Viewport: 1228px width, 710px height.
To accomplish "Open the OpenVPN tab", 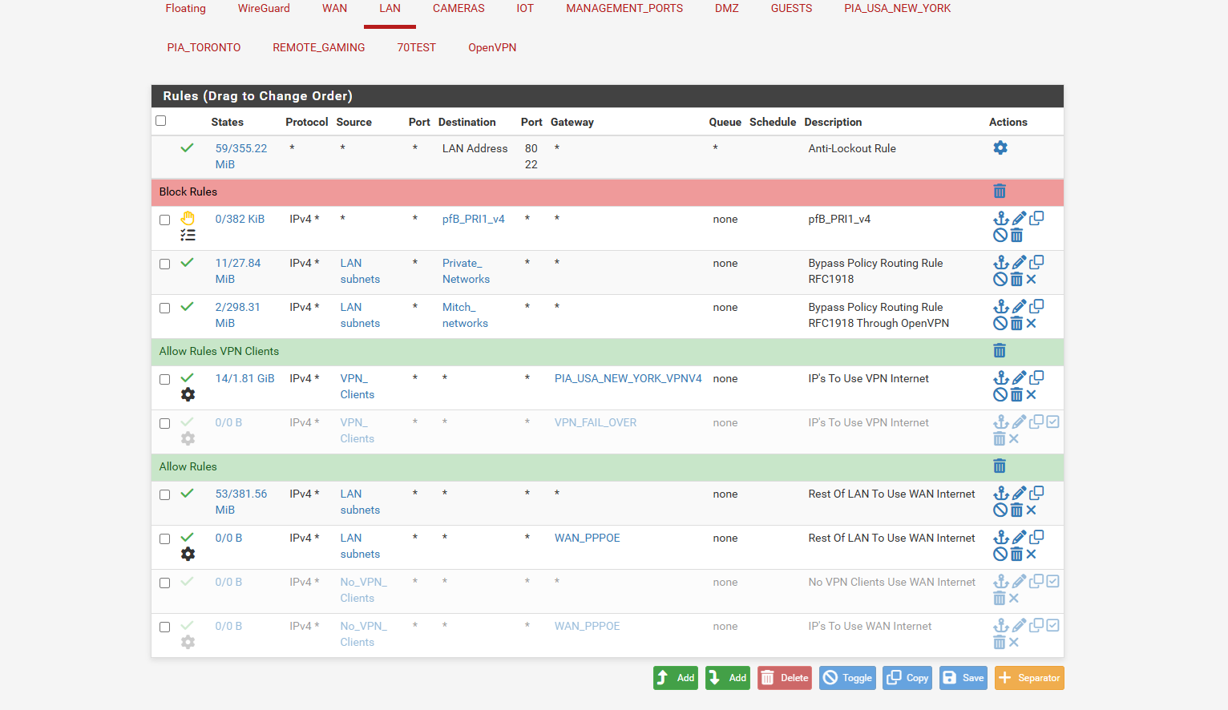I will 492,47.
